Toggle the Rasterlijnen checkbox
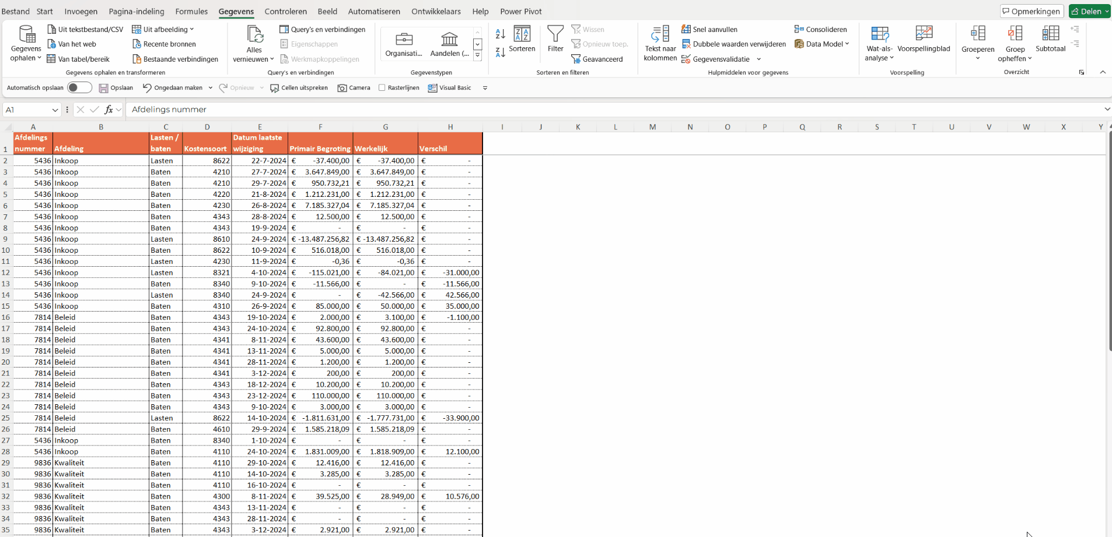Screen dimensions: 1112x537 [382, 88]
